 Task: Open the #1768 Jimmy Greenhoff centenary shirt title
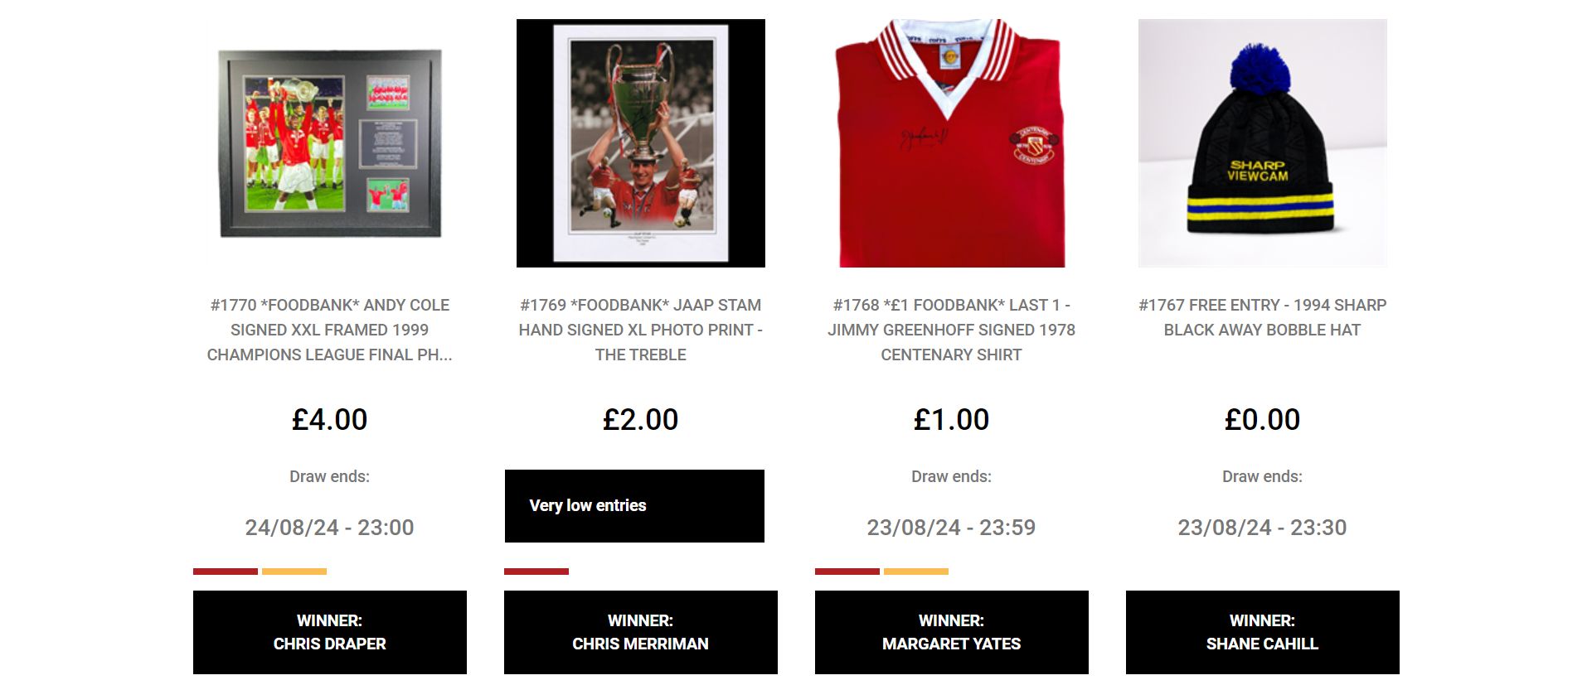952,330
